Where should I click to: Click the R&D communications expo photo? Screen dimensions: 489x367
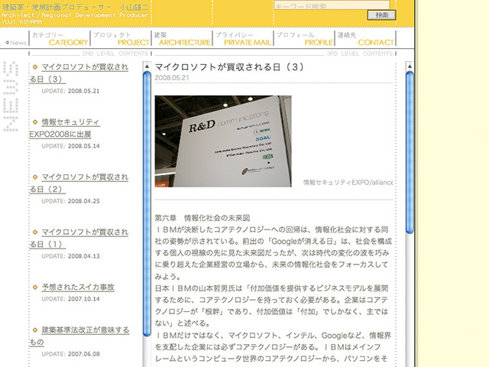[223, 141]
